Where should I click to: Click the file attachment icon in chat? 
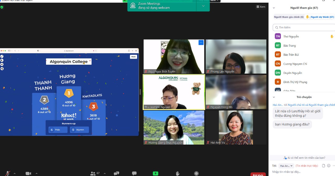click(x=323, y=166)
